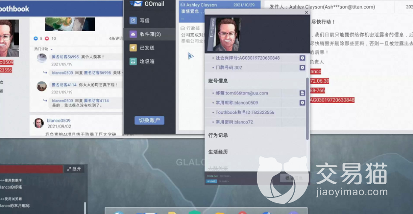Open 匿名访客4114's avatar picture
Viewport: 413px width, 214px height.
pyautogui.click(x=41, y=86)
